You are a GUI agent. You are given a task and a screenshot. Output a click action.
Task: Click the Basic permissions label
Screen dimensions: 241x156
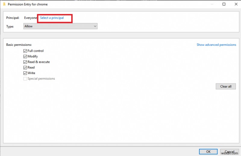click(19, 45)
